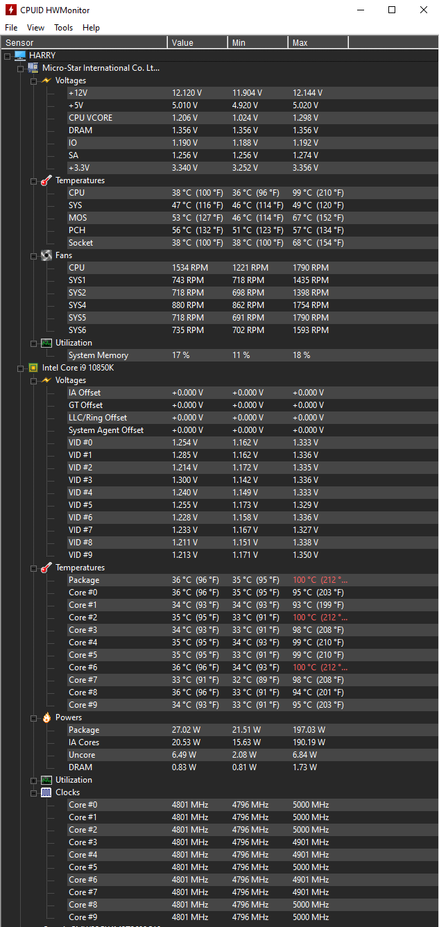439x927 pixels.
Task: Click the 17 % System Memory value
Action: point(181,355)
